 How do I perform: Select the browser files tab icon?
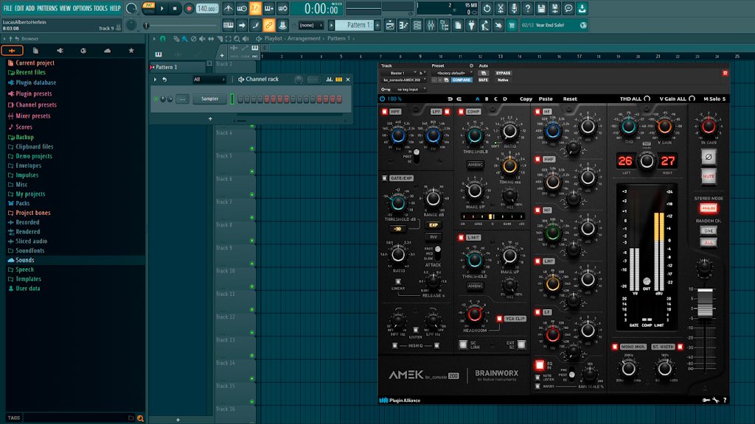pos(35,51)
